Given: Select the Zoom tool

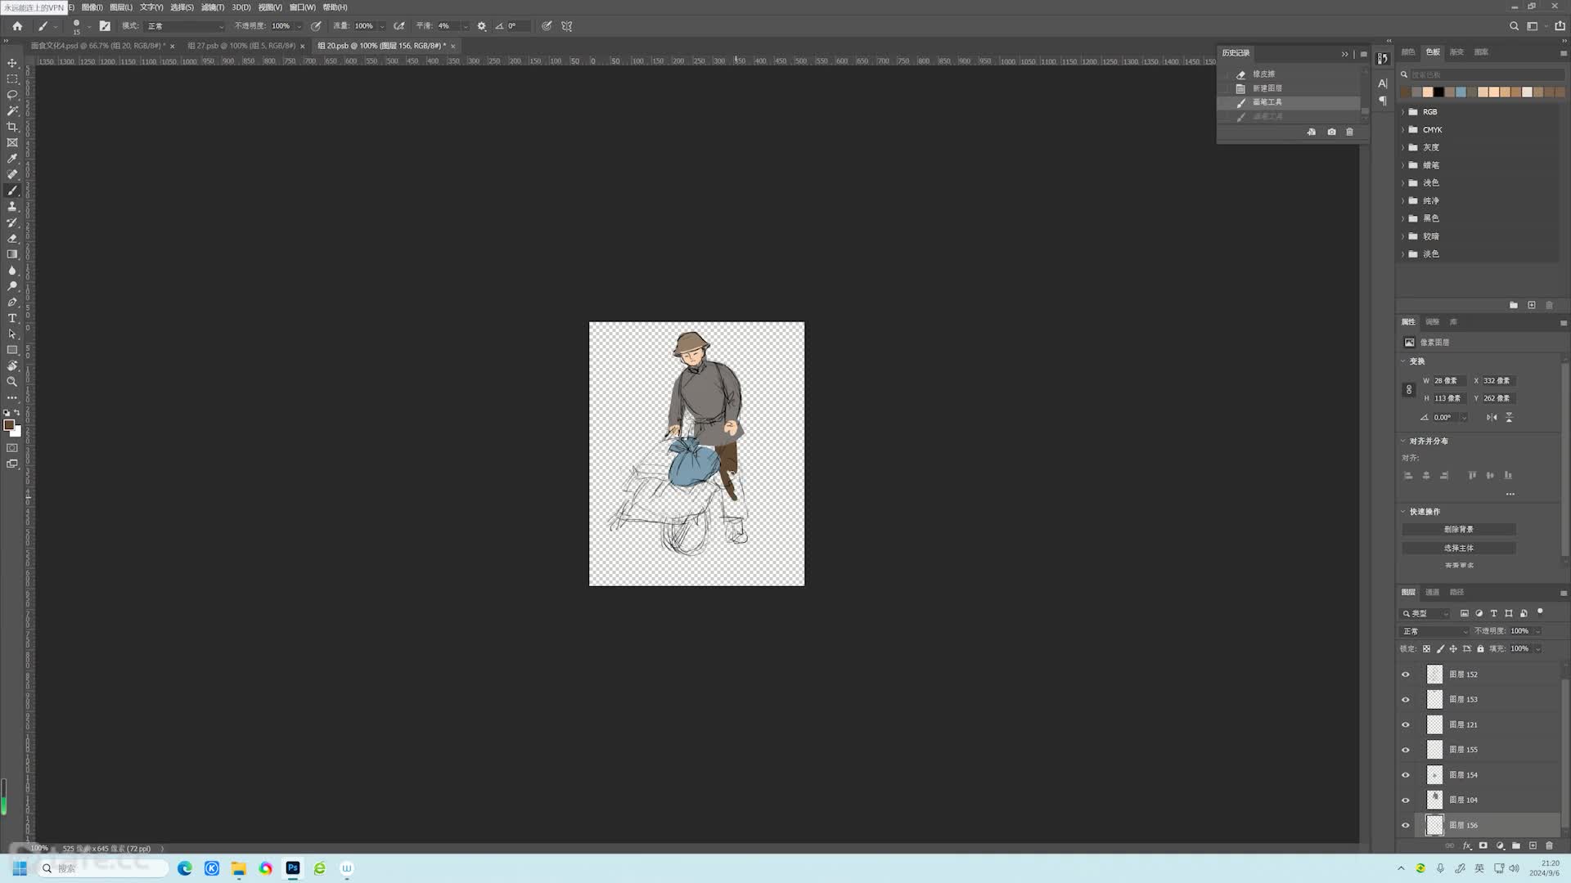Looking at the screenshot, I should click(x=12, y=382).
